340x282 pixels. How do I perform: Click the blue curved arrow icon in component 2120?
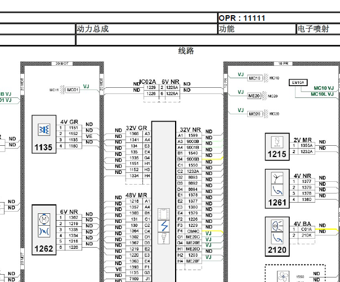point(277,238)
